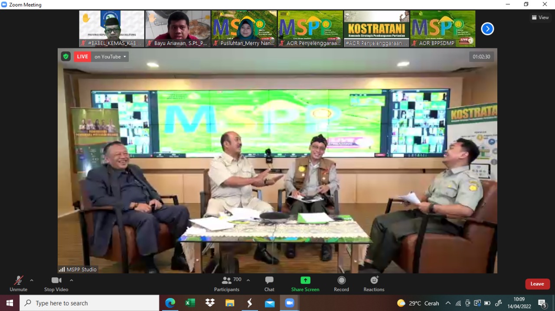Click the green Share Screen icon
Viewport: 555px width, 311px height.
coord(305,280)
